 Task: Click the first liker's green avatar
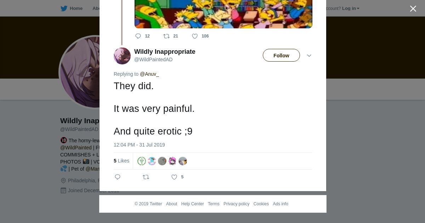pyautogui.click(x=142, y=161)
